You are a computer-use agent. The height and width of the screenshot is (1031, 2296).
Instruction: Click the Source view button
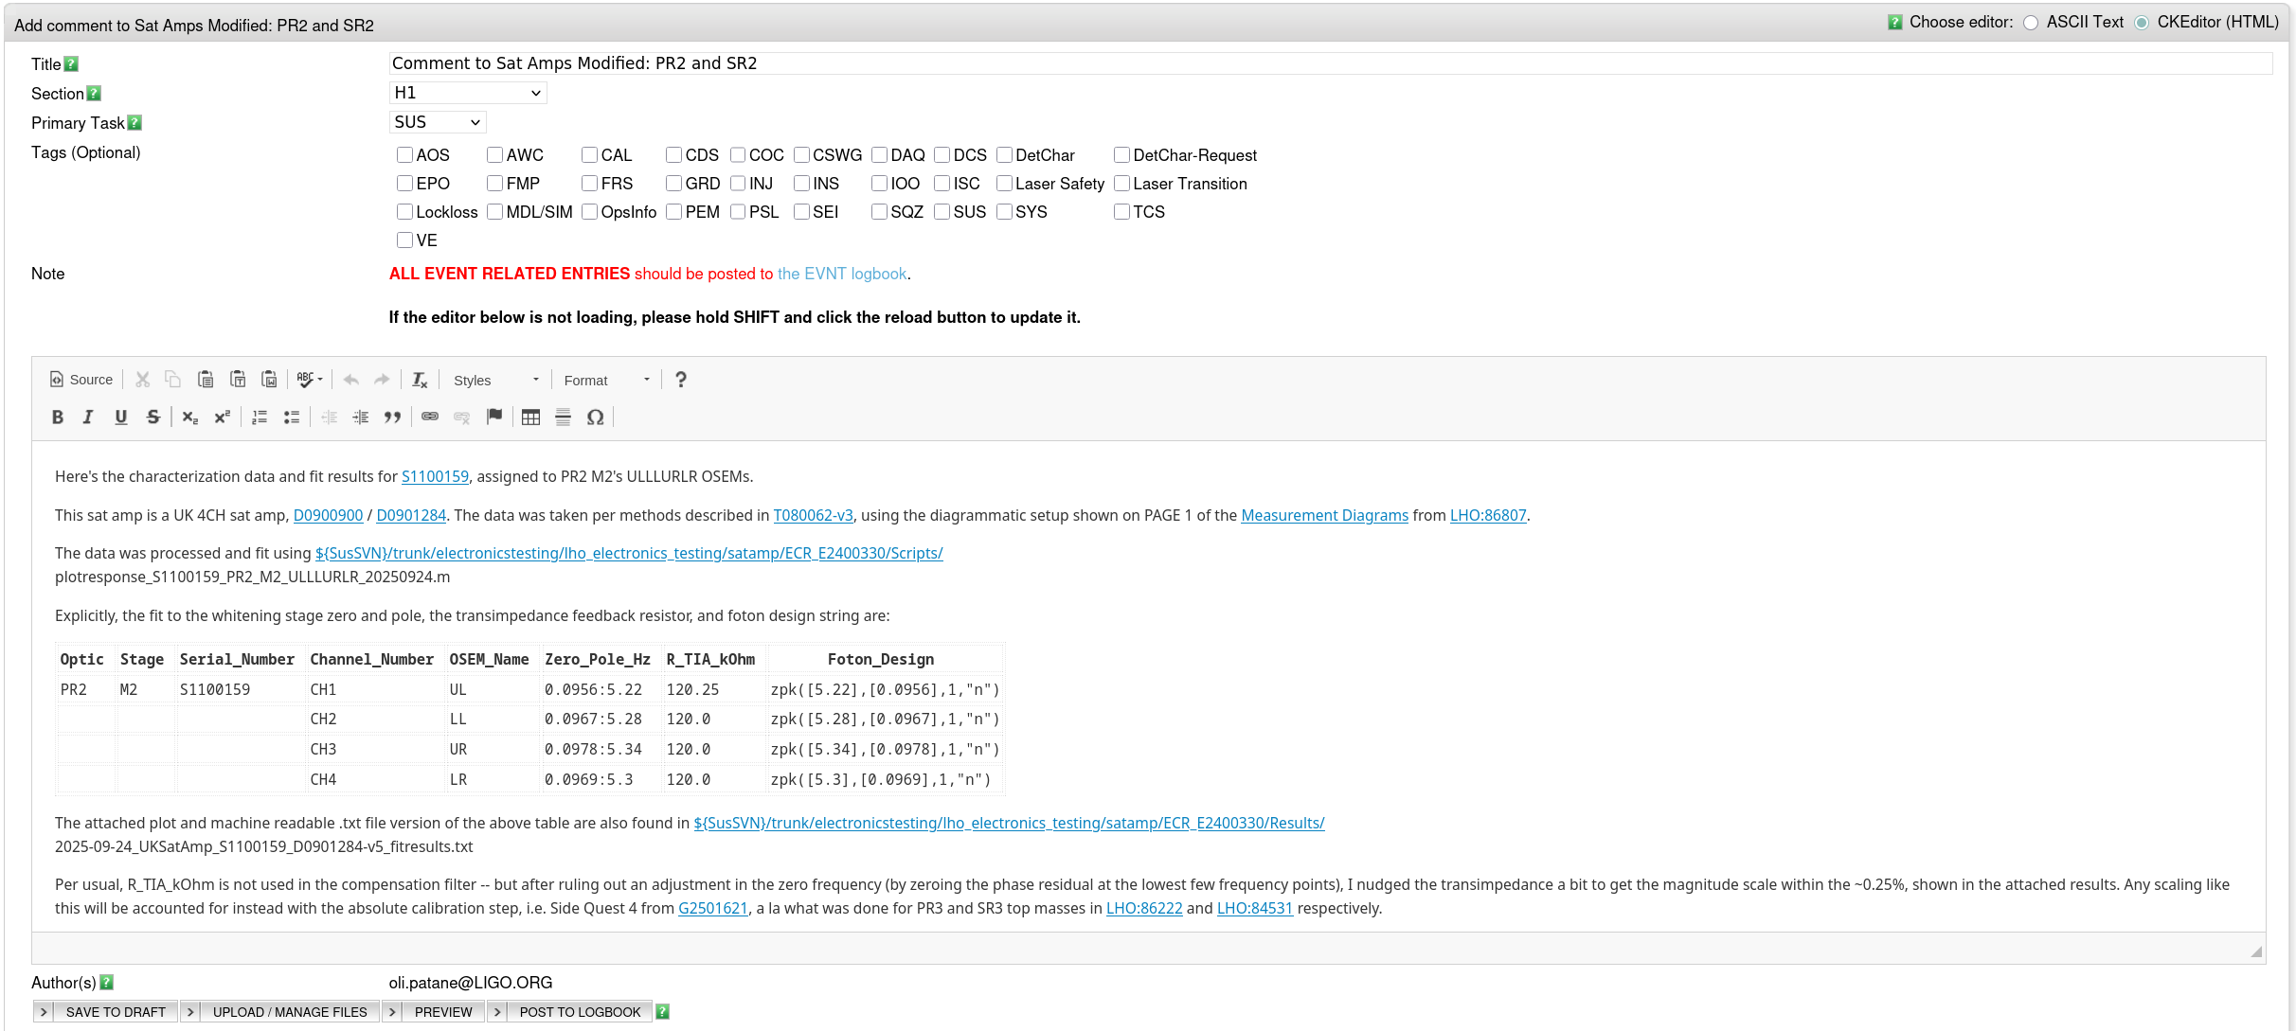tap(81, 380)
